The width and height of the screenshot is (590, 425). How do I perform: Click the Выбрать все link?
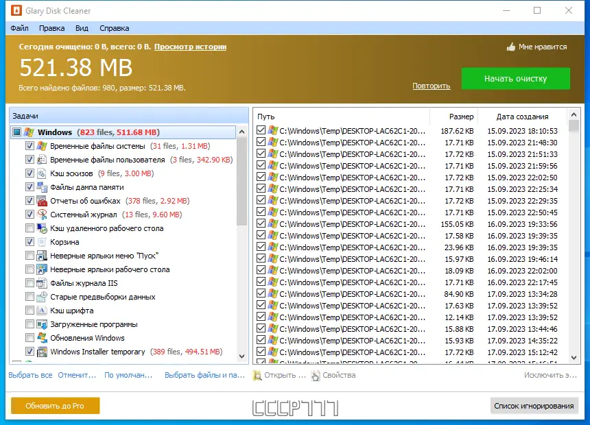[x=30, y=375]
